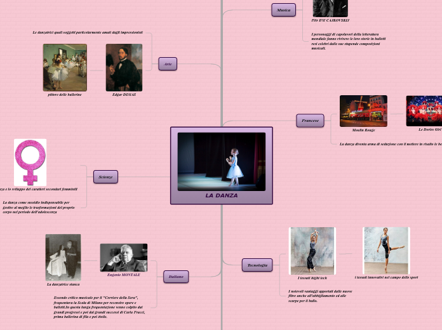Select the note 'I notevoli vantaggi apportati dalle nuove fibre'
Viewport: 442px width, 330px height.
tap(320, 296)
